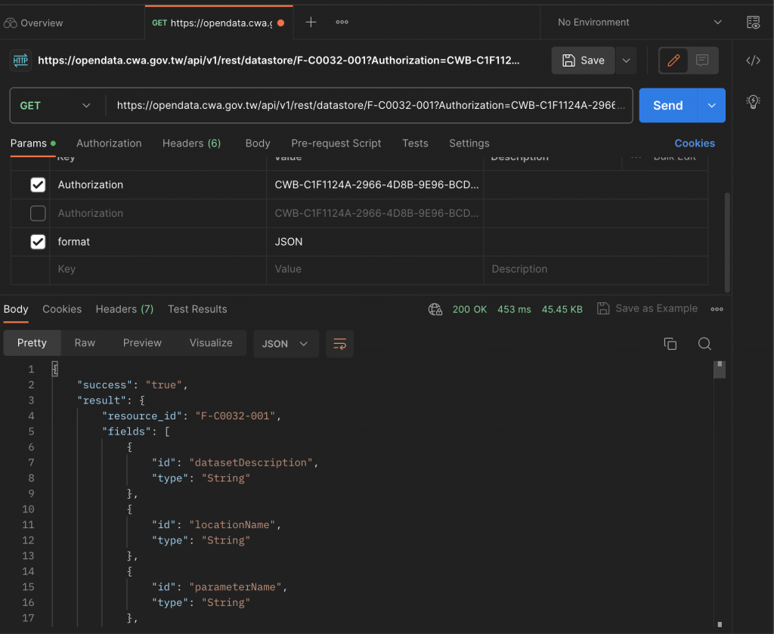Screen dimensions: 774x634
Task: Click the HTTP request type icon
Action: (20, 60)
